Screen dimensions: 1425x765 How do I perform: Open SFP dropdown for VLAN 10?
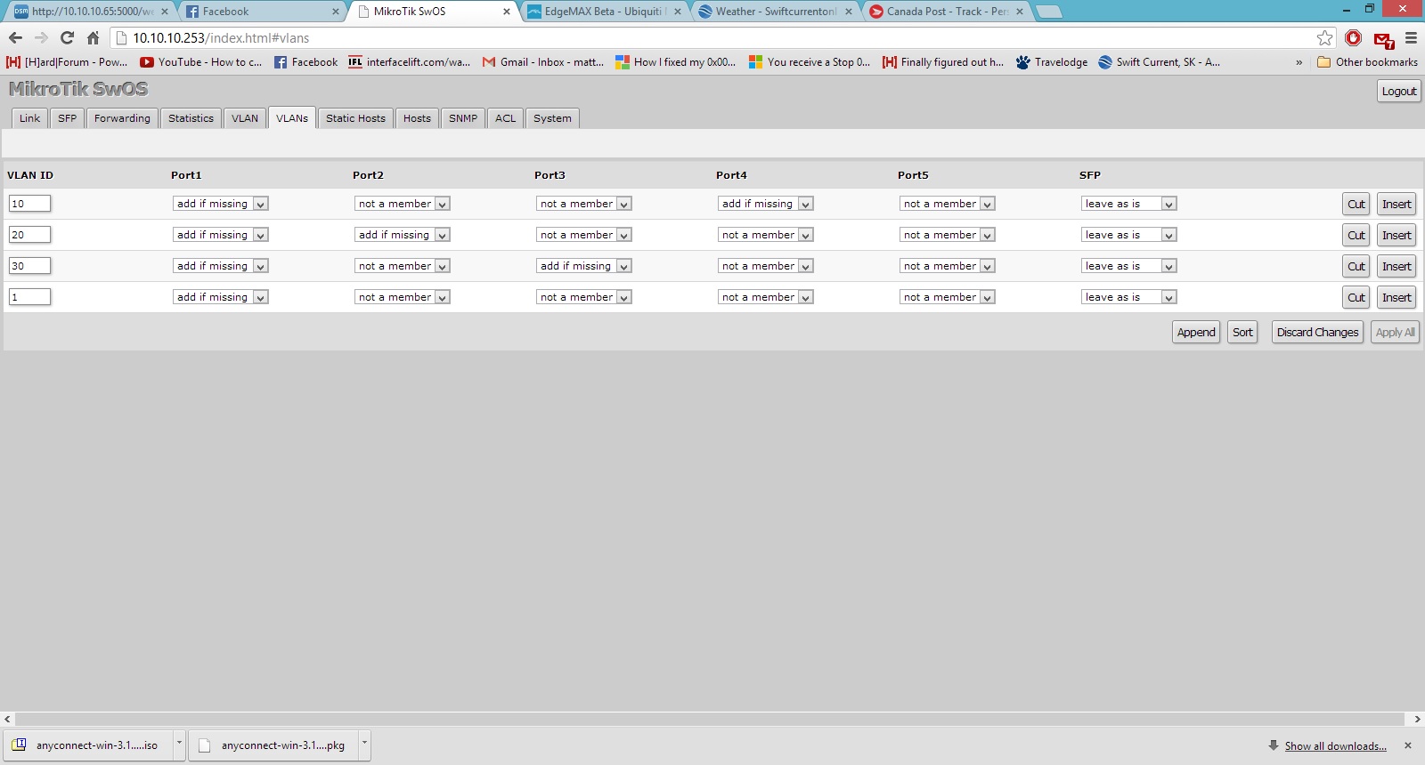[x=1128, y=204]
